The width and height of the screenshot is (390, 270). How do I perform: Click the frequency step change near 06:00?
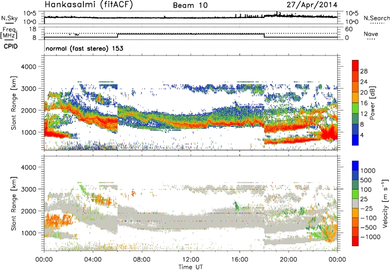117,36
